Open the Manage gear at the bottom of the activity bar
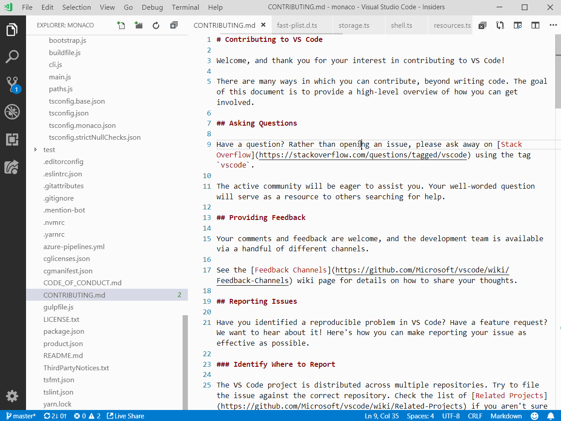 click(x=12, y=396)
